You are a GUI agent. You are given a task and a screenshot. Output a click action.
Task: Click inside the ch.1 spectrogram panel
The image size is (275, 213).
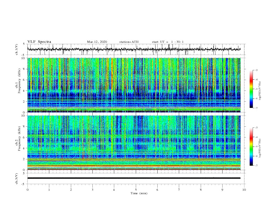(134, 85)
